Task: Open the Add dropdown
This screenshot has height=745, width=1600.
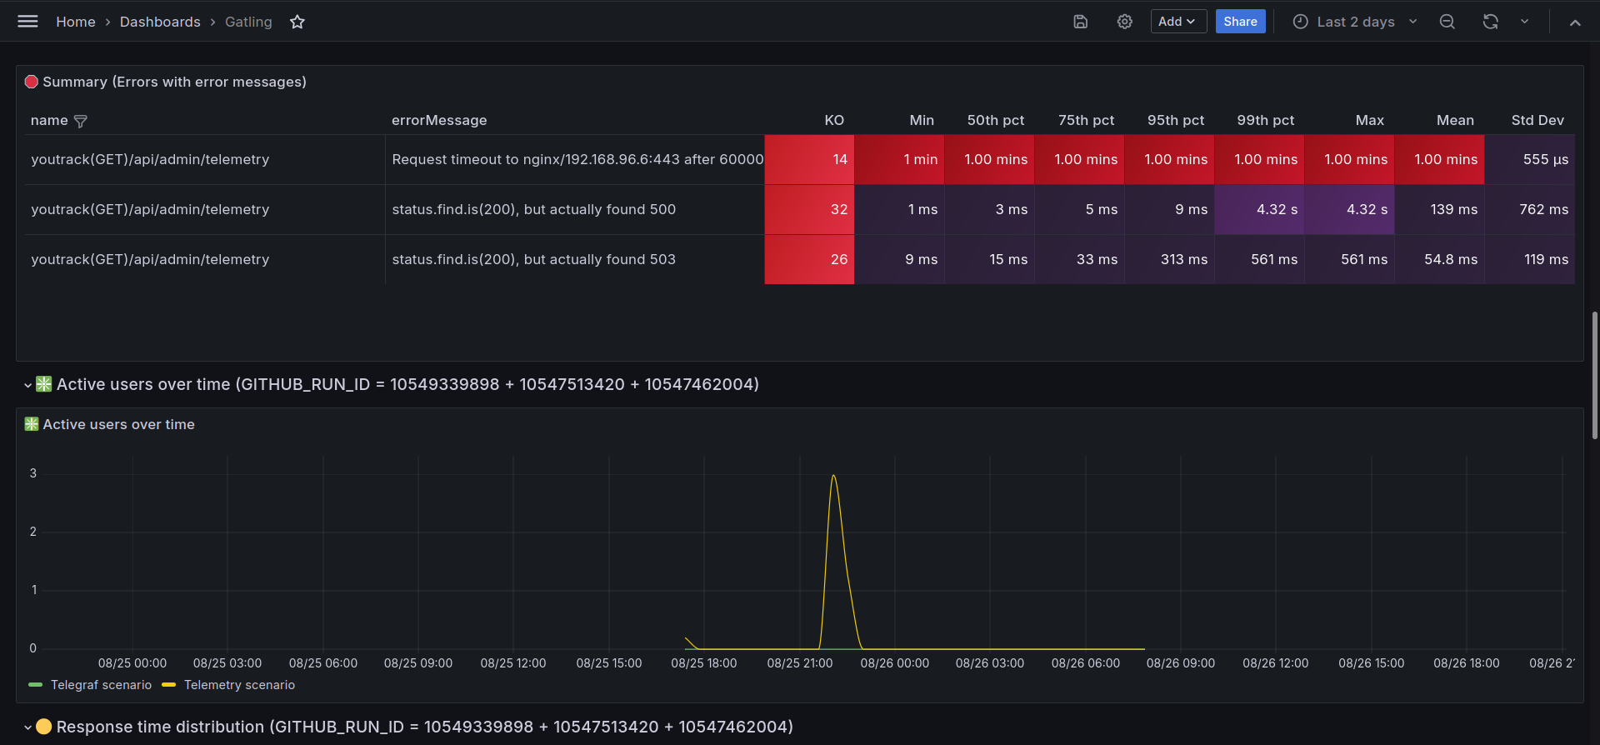Action: pyautogui.click(x=1178, y=22)
